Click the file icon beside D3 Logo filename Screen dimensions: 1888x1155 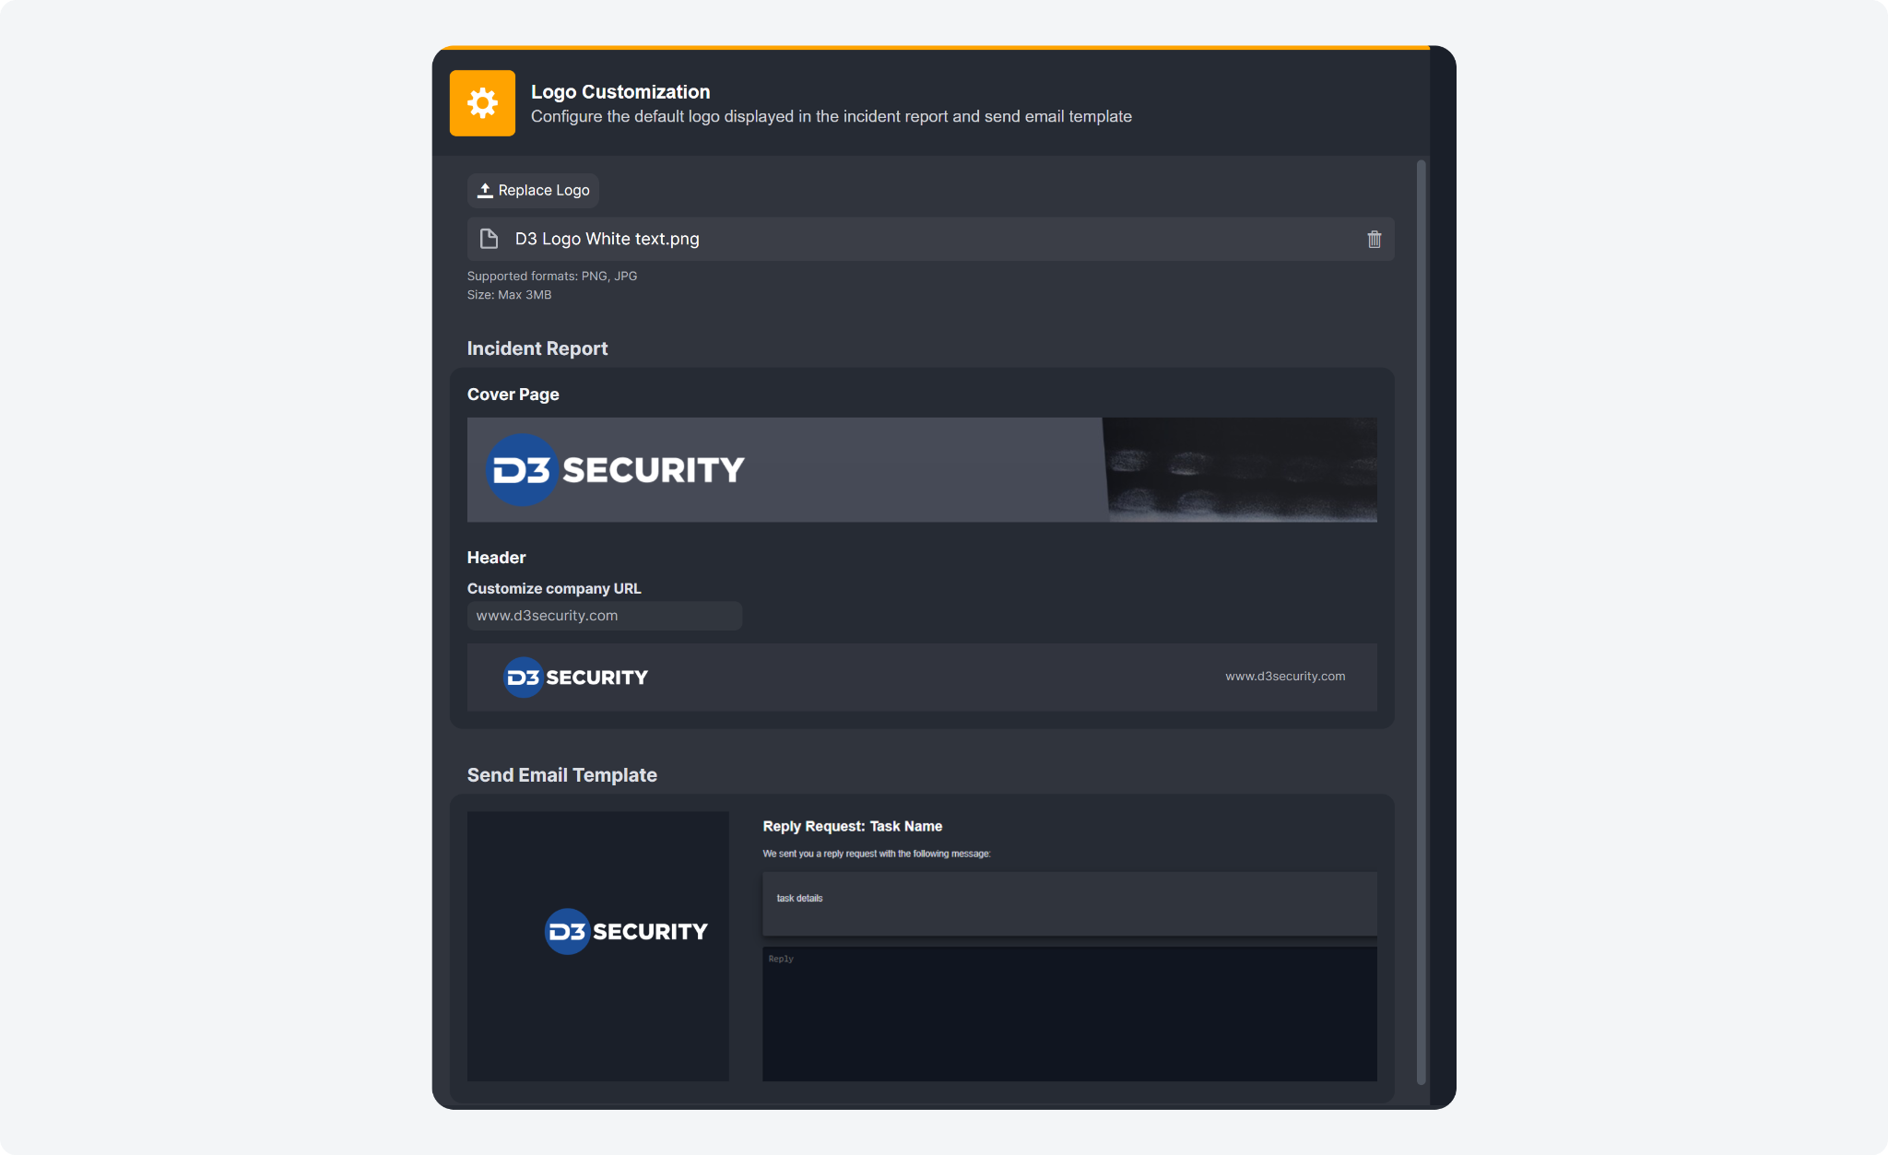490,240
